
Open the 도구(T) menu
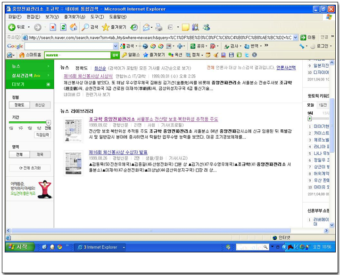point(97,16)
